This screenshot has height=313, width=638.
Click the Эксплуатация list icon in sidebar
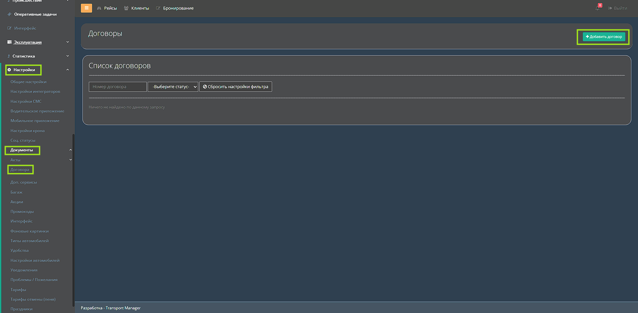(x=10, y=42)
